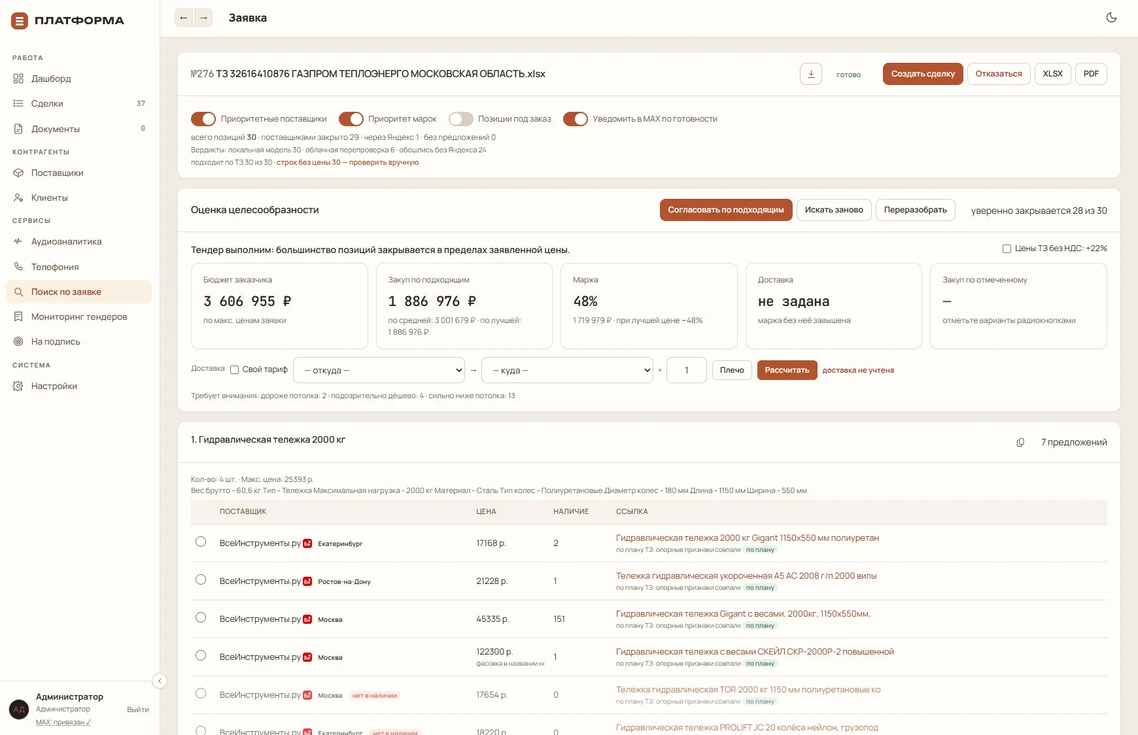Go back with the left arrow button
The image size is (1138, 735).
click(x=184, y=18)
